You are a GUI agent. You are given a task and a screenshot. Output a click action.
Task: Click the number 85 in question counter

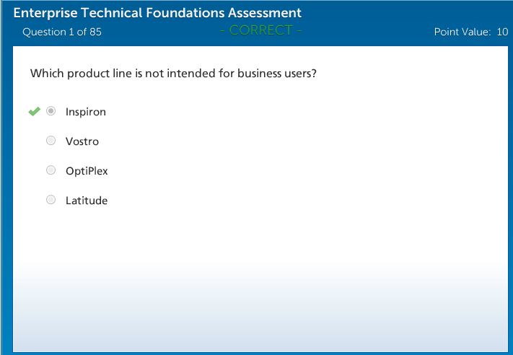coord(95,32)
